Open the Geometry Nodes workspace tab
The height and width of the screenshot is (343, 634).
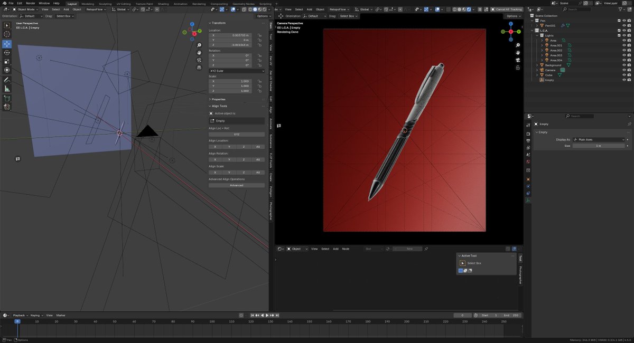(244, 4)
